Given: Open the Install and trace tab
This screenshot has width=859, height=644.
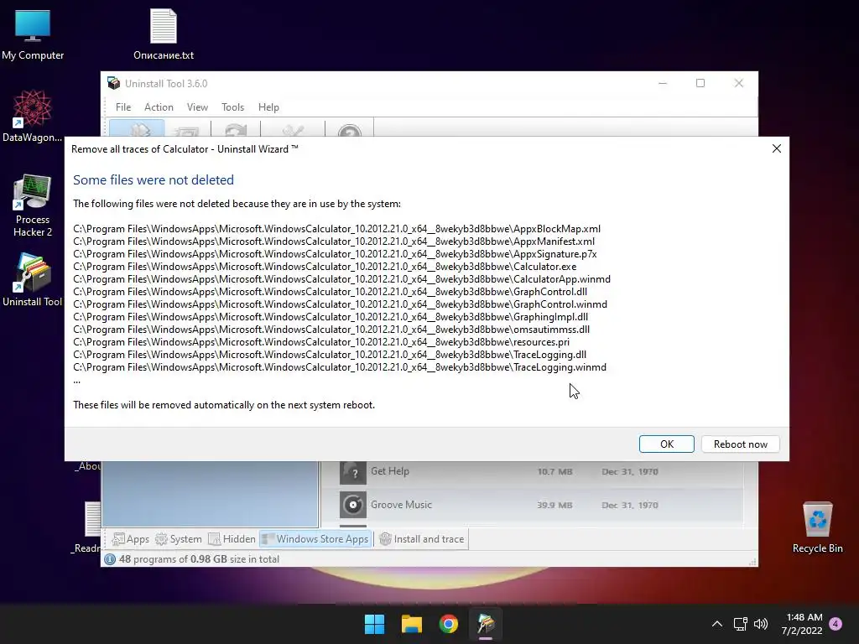Looking at the screenshot, I should [x=422, y=539].
